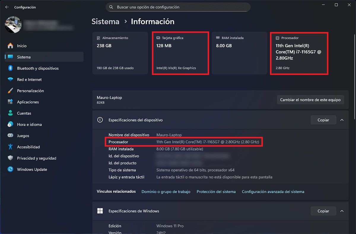Collapse Especificaciones de Windows section
The image size is (356, 234).
pos(342,211)
